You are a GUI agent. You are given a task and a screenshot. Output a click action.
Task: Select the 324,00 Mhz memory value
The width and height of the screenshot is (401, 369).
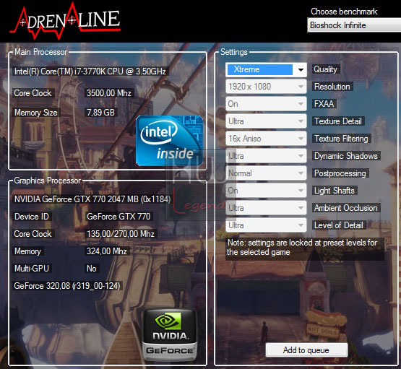click(x=107, y=251)
